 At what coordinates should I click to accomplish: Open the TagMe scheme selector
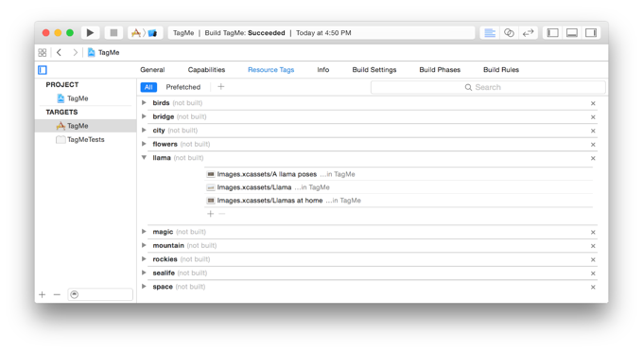(x=146, y=33)
